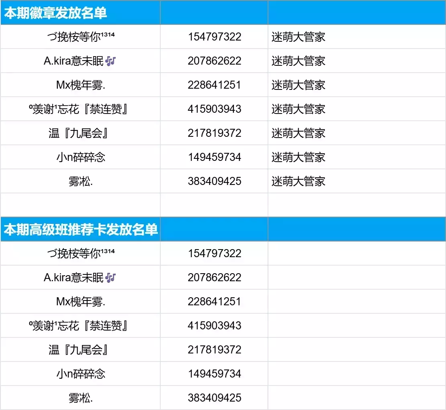446x410 pixels.
Task: Click the 本期高级班推荐卡发放名单 header cell
Action: tap(80, 230)
